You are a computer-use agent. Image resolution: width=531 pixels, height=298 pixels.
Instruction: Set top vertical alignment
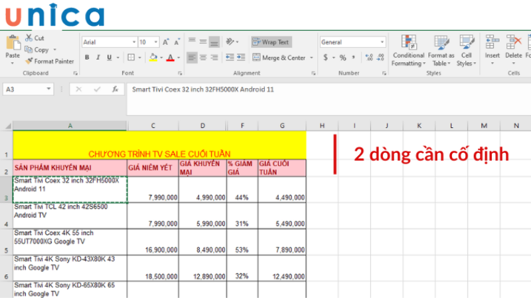[x=192, y=42]
